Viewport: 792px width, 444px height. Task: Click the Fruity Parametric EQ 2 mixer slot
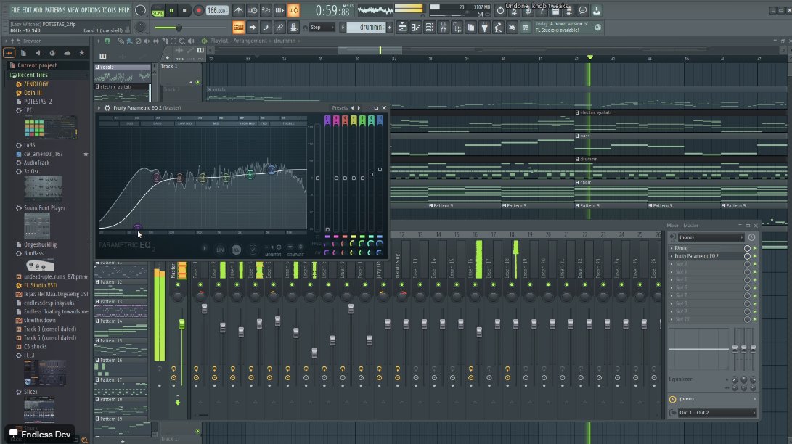(707, 256)
